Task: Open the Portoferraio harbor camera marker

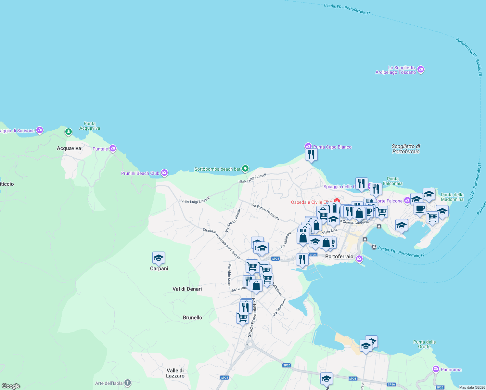Action: point(359,259)
